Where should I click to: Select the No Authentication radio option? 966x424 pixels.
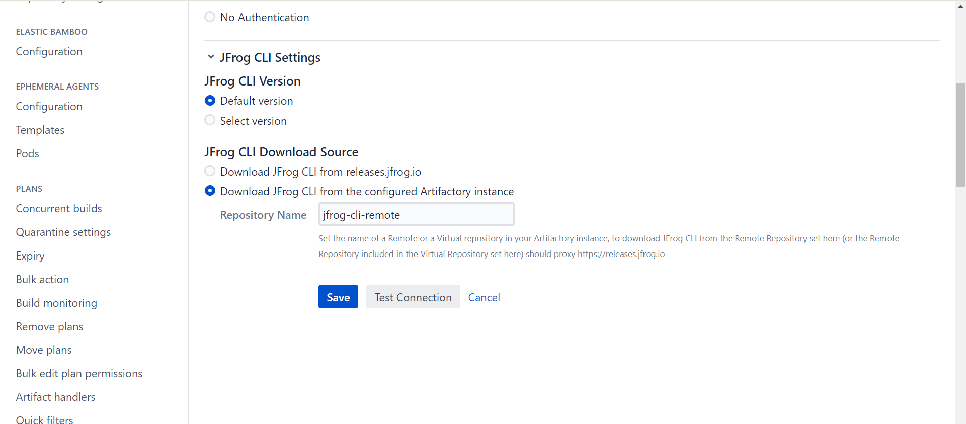click(210, 17)
